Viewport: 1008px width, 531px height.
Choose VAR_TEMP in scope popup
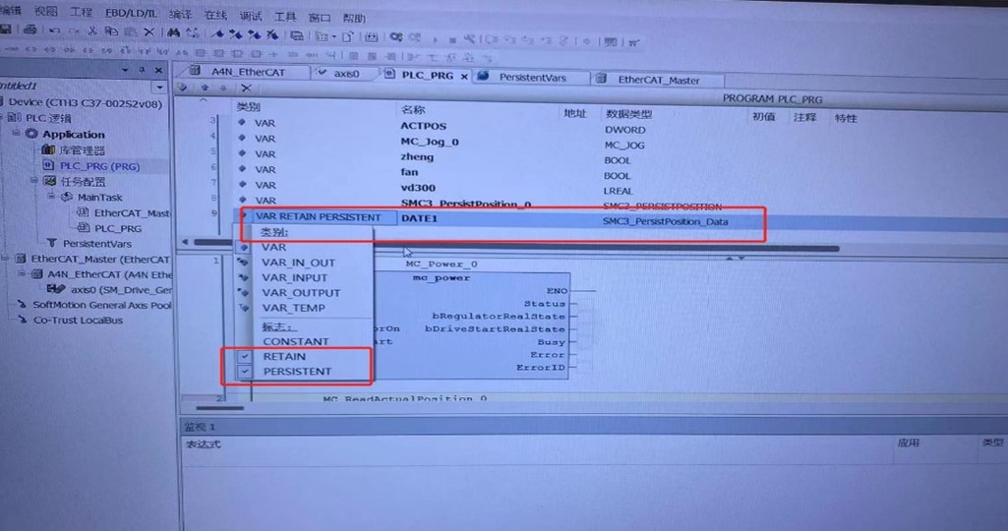[293, 308]
